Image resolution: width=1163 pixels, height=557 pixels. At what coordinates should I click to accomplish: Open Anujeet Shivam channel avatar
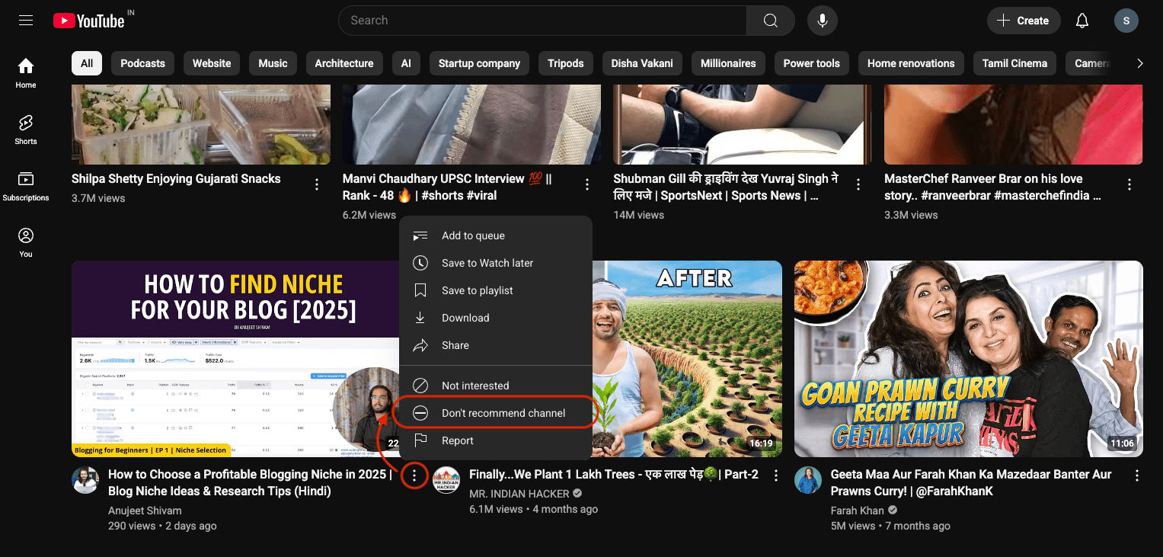pyautogui.click(x=85, y=481)
